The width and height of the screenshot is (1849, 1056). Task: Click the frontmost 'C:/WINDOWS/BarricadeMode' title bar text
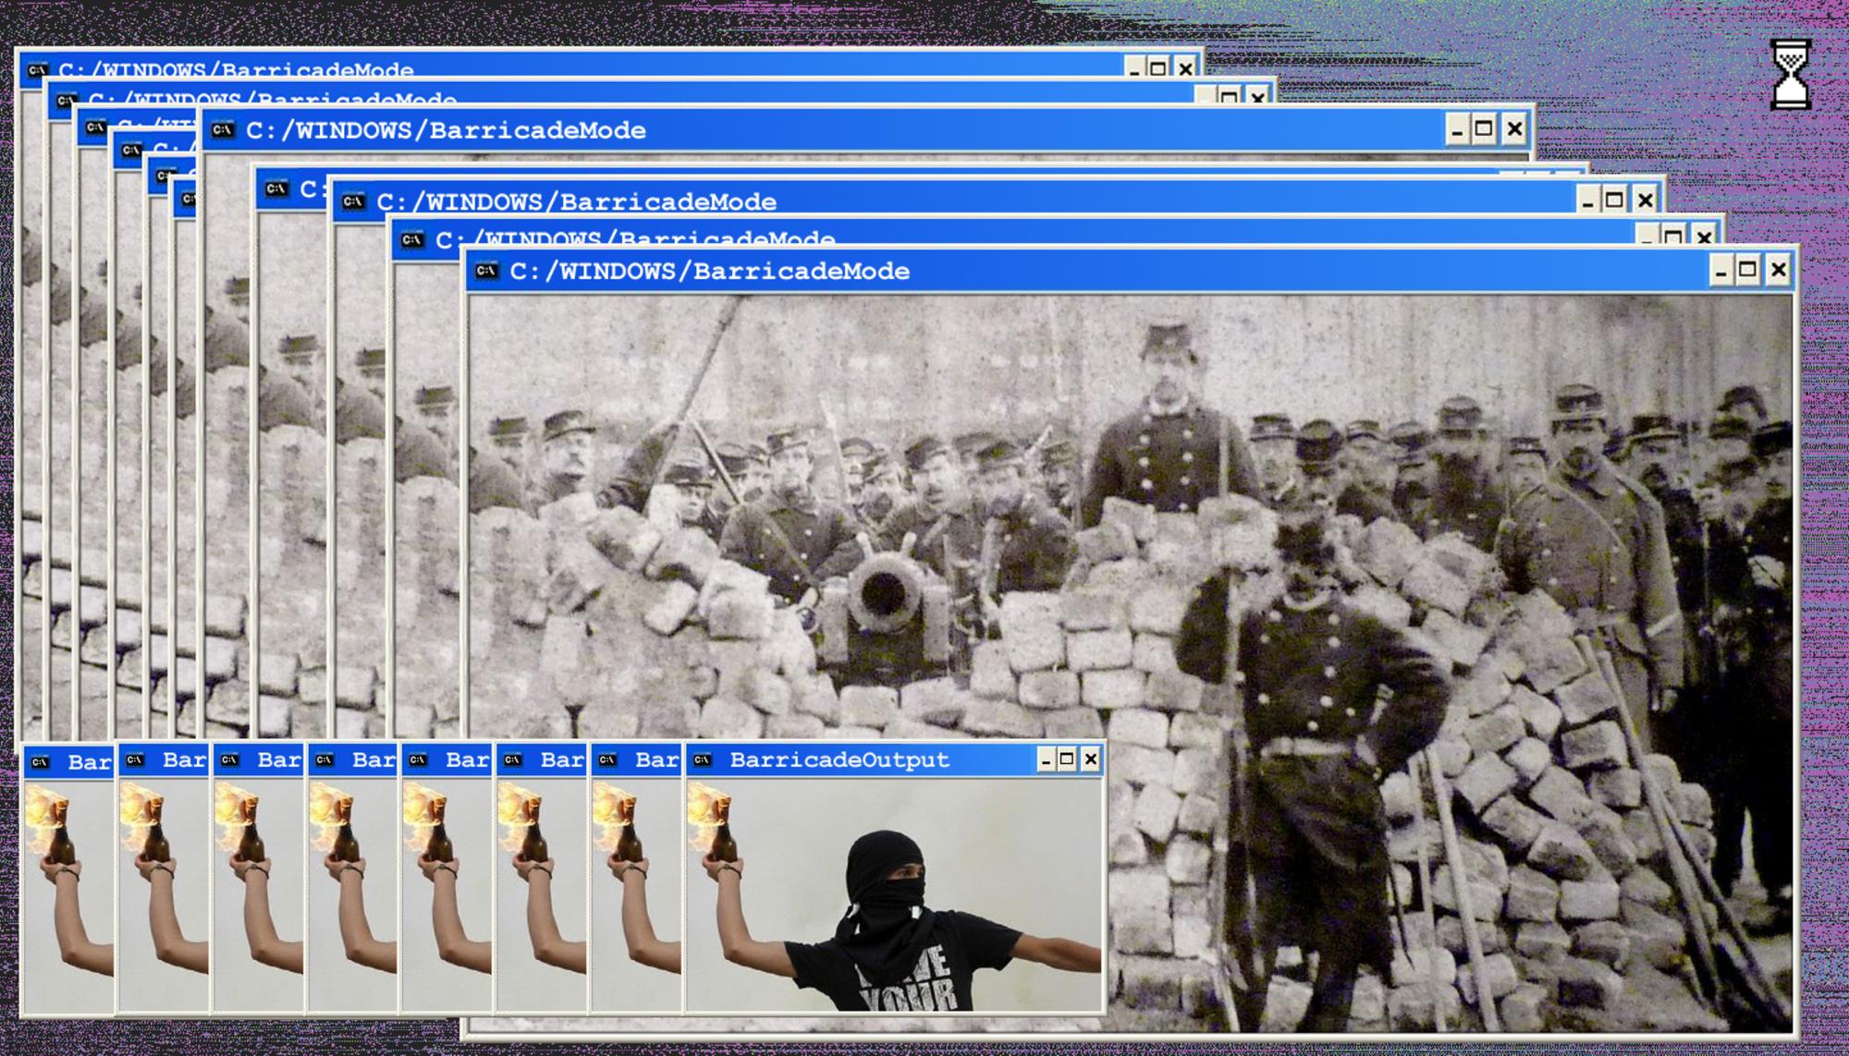(x=709, y=272)
